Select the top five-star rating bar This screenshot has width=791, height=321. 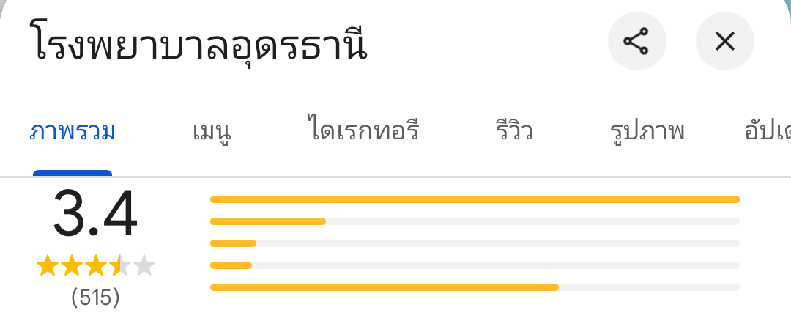[x=475, y=199]
